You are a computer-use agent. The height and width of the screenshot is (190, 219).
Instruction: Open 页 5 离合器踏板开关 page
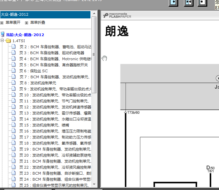54,65
